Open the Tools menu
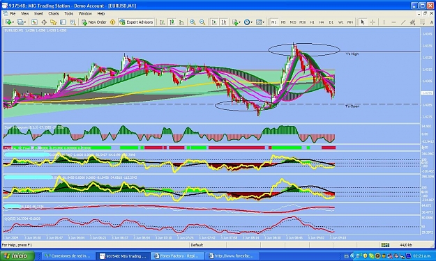The height and width of the screenshot is (261, 436). pyautogui.click(x=68, y=14)
